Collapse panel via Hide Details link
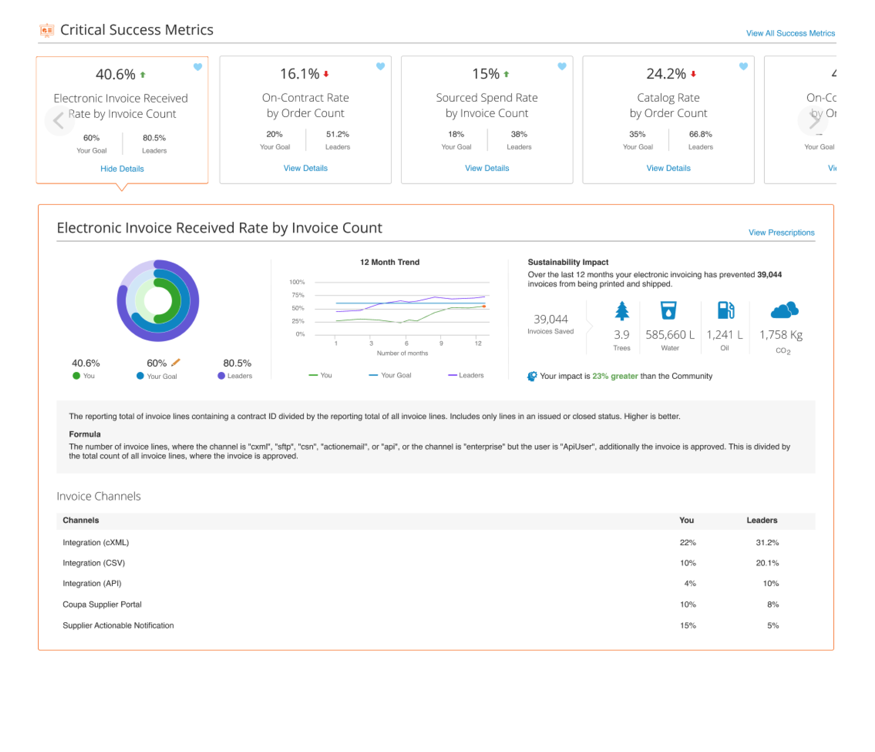Viewport: 875px width, 752px height. pos(122,169)
